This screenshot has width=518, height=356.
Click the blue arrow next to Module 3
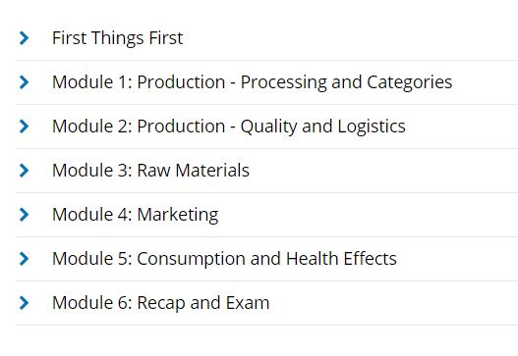tap(24, 171)
